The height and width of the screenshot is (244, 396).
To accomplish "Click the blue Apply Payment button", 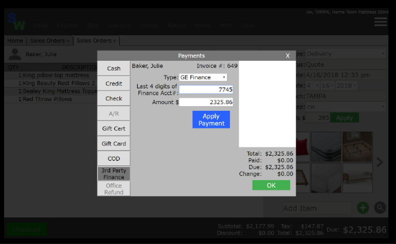I will [211, 119].
